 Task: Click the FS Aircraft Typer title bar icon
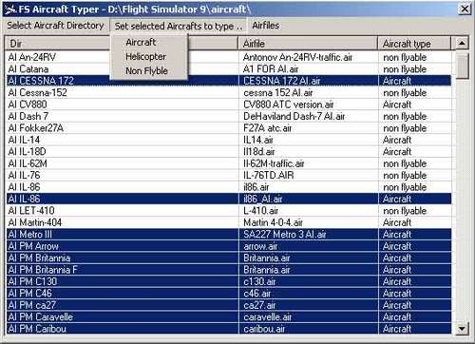tap(10, 10)
